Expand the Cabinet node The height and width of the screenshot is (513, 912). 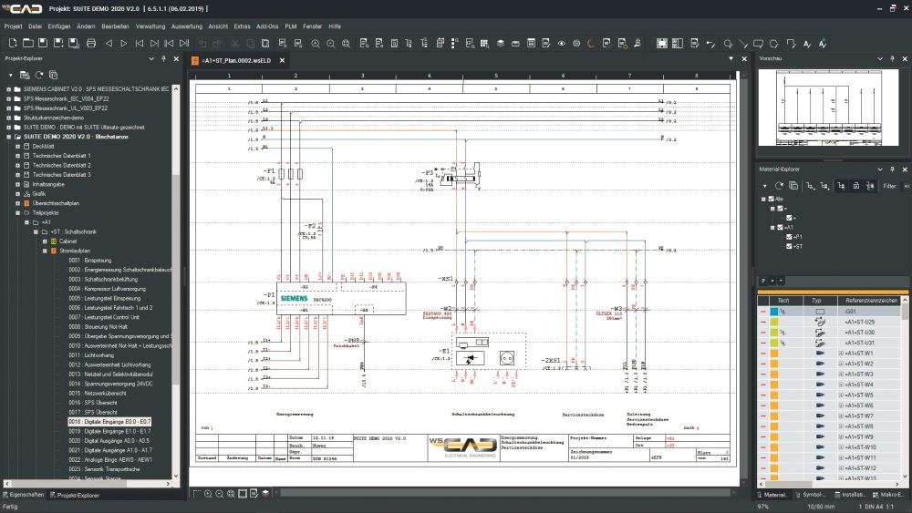[x=45, y=241]
